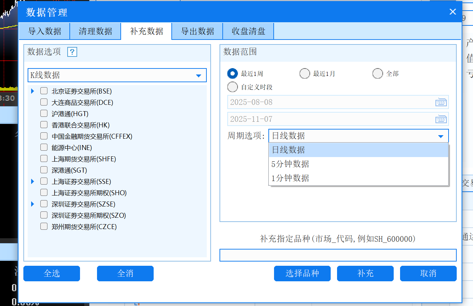Select the 全部 range radio button

click(x=377, y=74)
